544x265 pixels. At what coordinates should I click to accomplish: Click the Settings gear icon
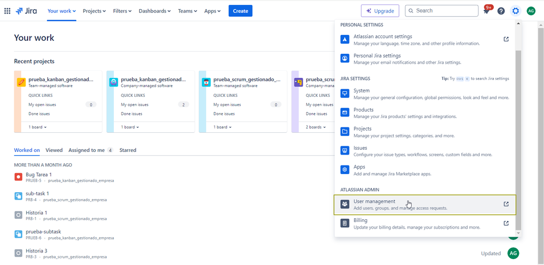click(x=516, y=11)
